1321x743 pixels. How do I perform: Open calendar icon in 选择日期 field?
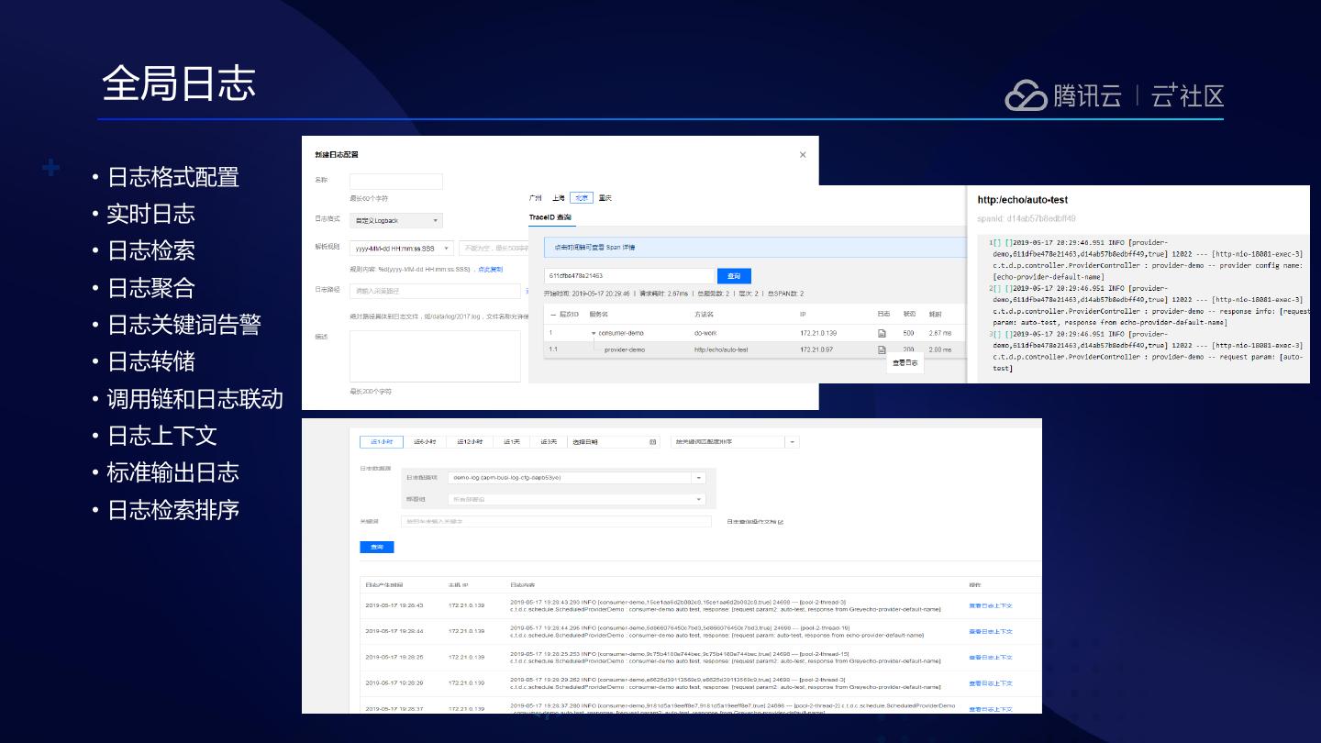[652, 442]
